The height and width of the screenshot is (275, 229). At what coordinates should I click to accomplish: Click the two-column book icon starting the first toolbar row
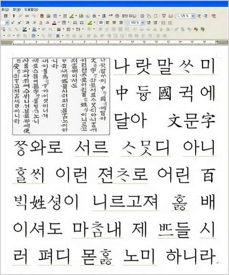point(6,16)
